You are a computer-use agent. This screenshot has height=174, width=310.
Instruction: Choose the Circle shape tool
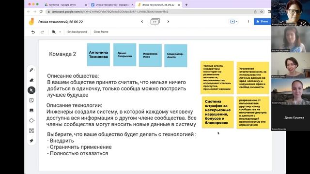[x=31, y=120]
